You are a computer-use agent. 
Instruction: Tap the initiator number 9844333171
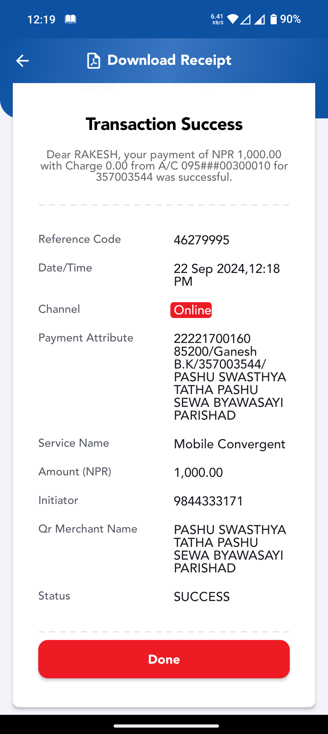[x=208, y=501]
